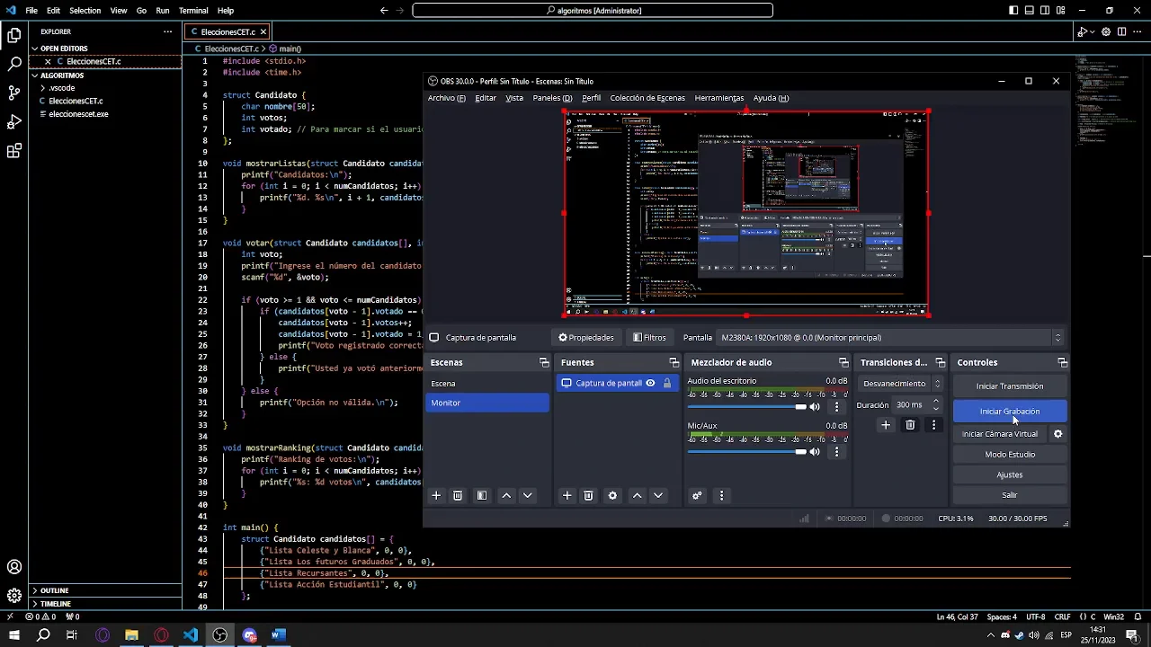Open source properties gear in the Fuentes panel

click(x=612, y=495)
